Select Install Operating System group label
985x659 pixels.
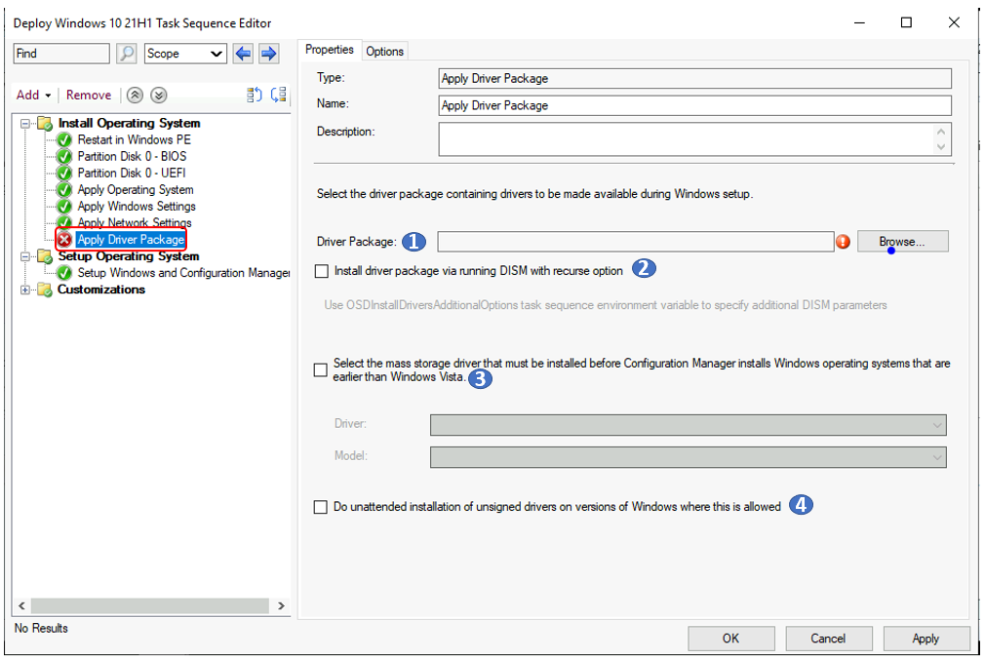pos(130,123)
